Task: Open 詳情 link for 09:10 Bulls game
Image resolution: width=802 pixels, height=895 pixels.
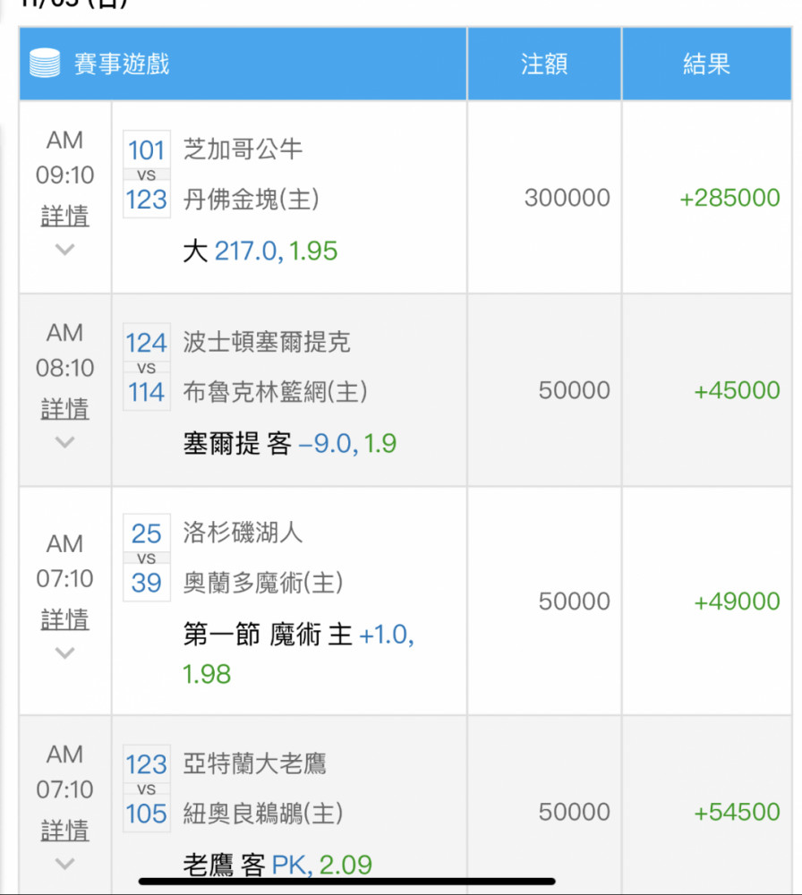Action: click(65, 216)
